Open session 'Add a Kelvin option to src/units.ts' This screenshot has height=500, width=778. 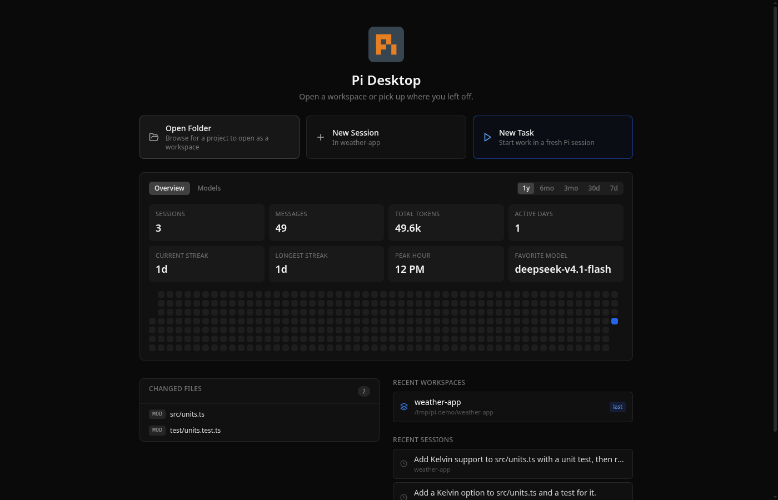point(513,492)
